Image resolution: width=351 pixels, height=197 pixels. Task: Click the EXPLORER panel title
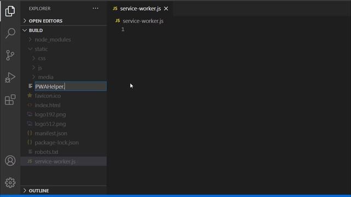click(x=39, y=9)
